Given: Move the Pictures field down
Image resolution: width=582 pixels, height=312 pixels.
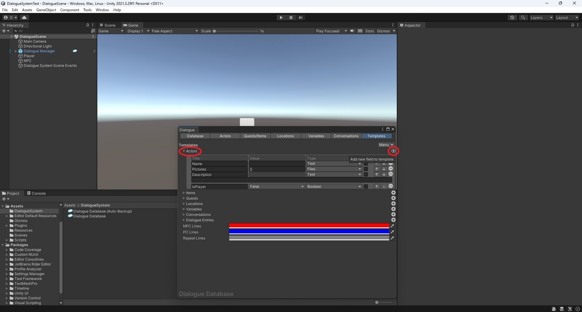Looking at the screenshot, I should (x=384, y=169).
